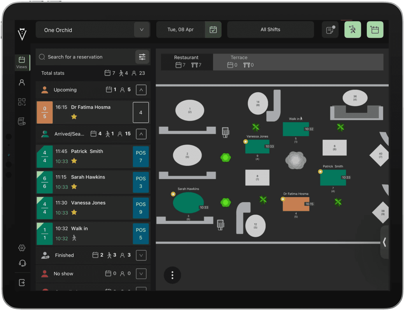Select diamond table 40 on floor plan

point(380,155)
